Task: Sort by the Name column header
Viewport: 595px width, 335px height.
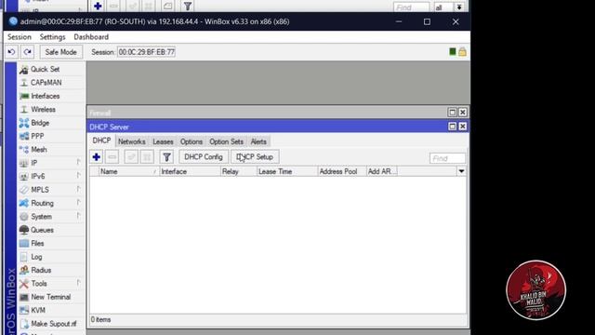Action: [129, 171]
